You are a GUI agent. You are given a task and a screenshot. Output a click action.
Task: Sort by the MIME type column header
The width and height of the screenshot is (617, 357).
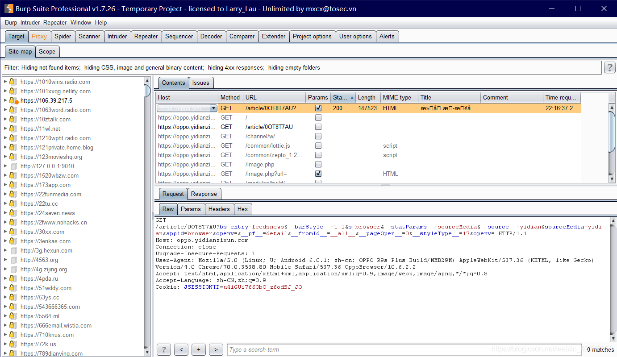tap(399, 97)
